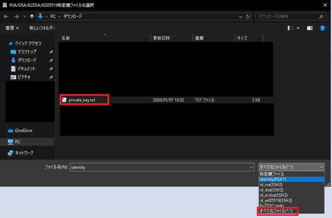Change the view layout icon
This screenshot has width=332, height=218.
(x=290, y=28)
